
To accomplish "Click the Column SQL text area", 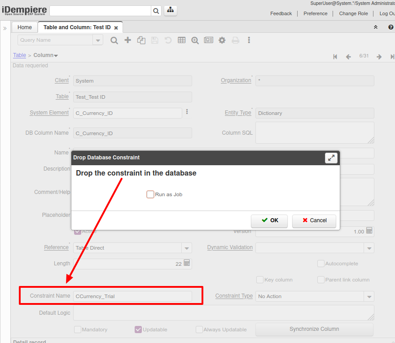I will click(315, 133).
